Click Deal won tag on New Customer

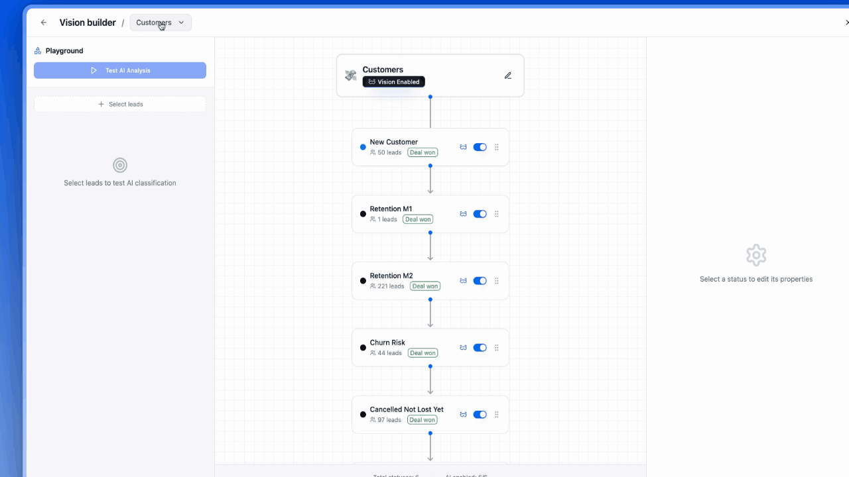pyautogui.click(x=423, y=152)
